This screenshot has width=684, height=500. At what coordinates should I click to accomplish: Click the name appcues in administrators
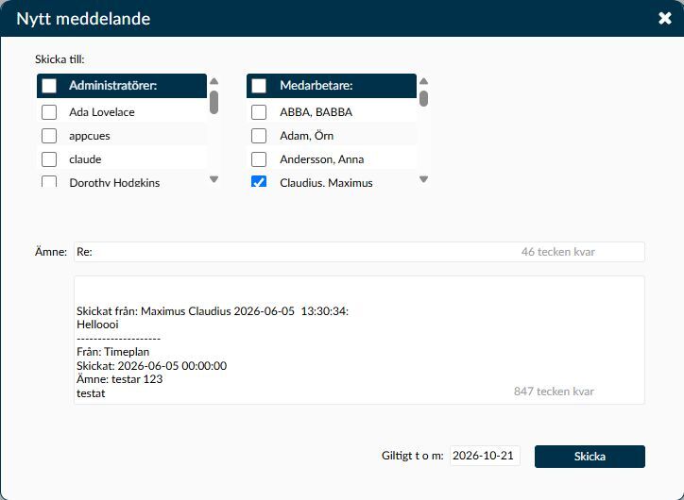[90, 136]
